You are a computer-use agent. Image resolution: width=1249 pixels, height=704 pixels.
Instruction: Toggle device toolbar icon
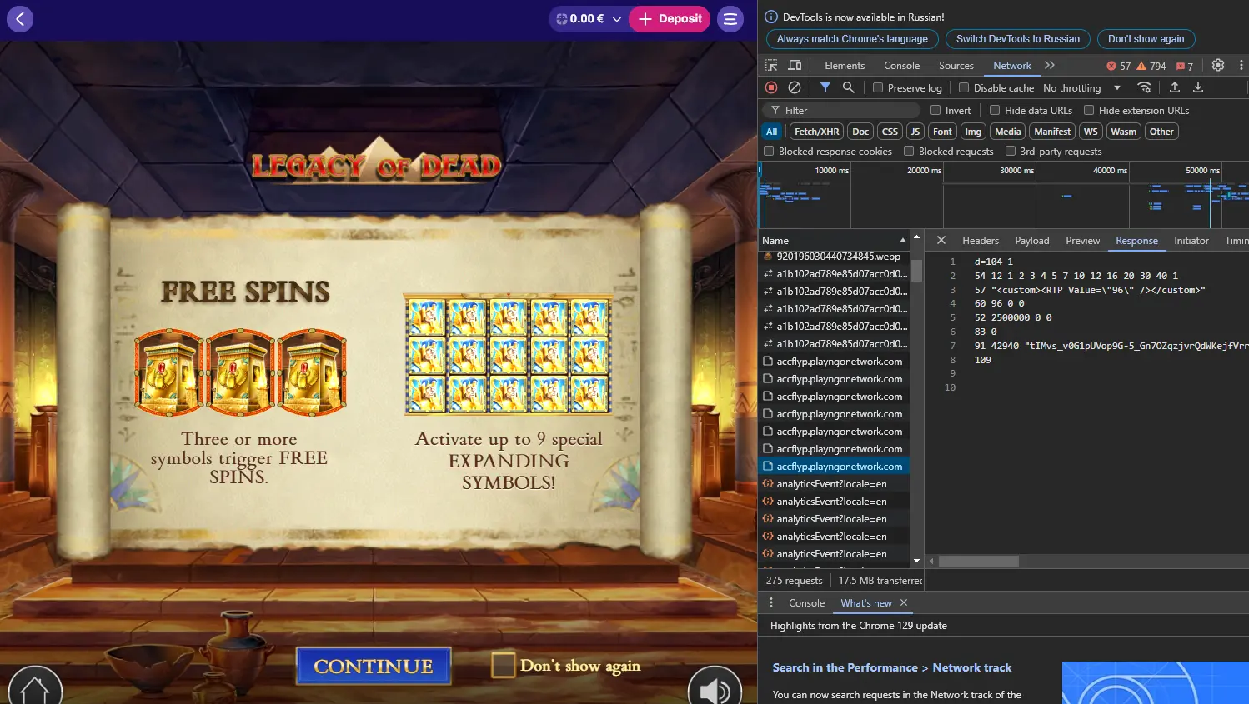click(x=795, y=65)
